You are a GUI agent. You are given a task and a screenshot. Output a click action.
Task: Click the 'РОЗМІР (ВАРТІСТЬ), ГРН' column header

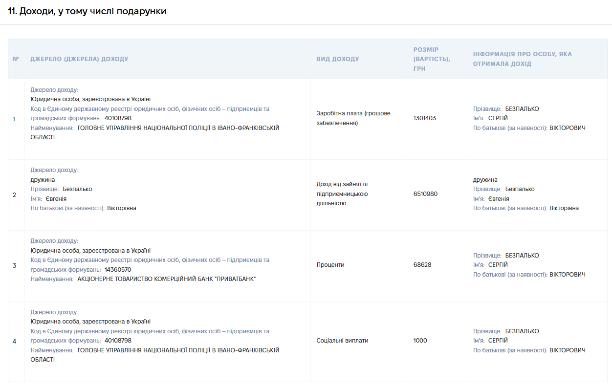pyautogui.click(x=432, y=59)
